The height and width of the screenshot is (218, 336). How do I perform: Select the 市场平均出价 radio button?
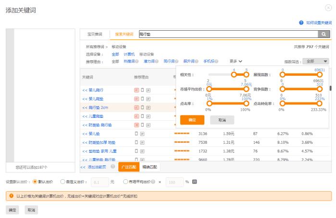(125, 182)
